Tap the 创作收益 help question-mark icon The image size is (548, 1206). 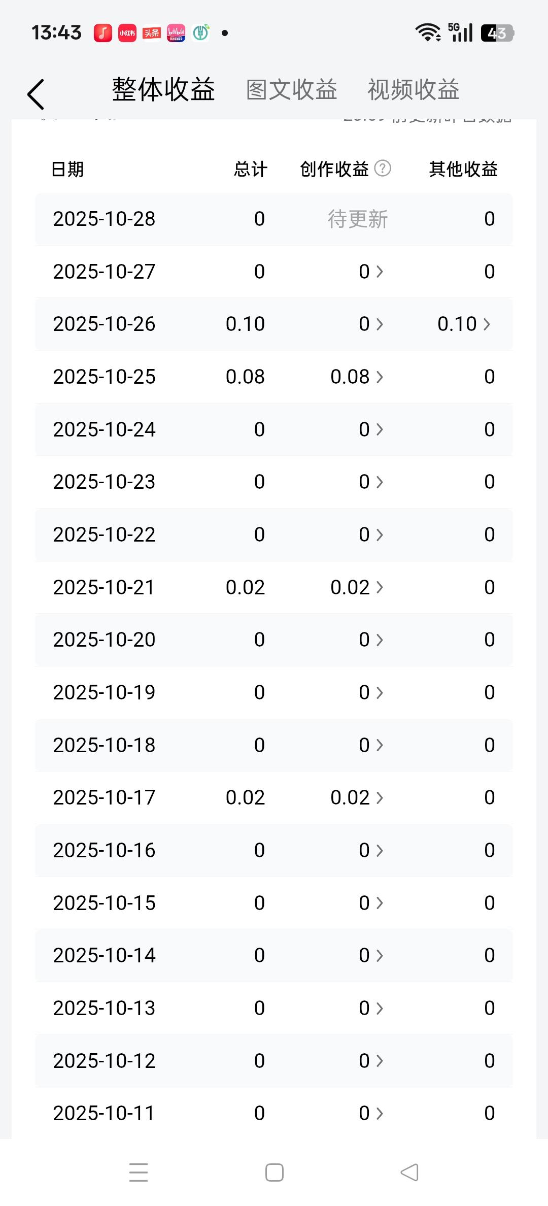383,169
